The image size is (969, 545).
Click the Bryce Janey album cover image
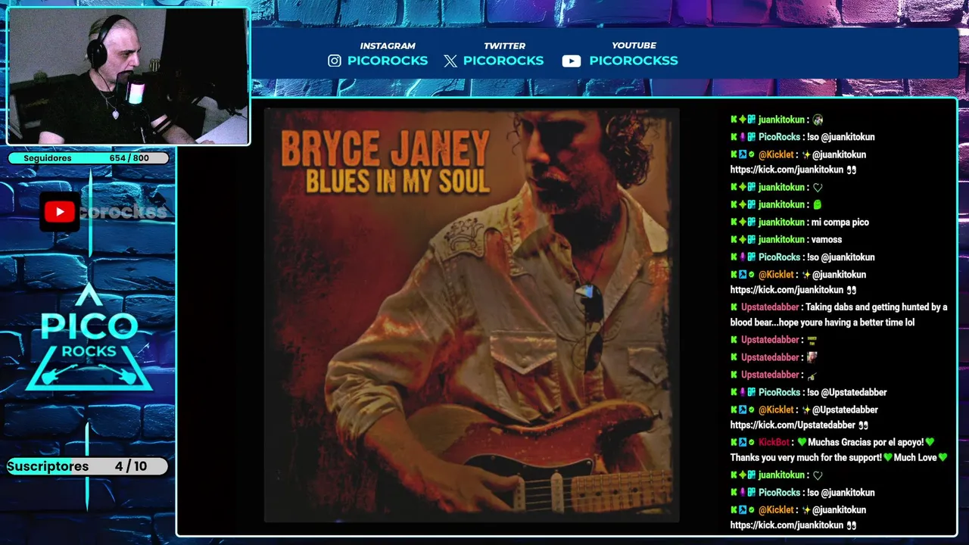click(472, 315)
